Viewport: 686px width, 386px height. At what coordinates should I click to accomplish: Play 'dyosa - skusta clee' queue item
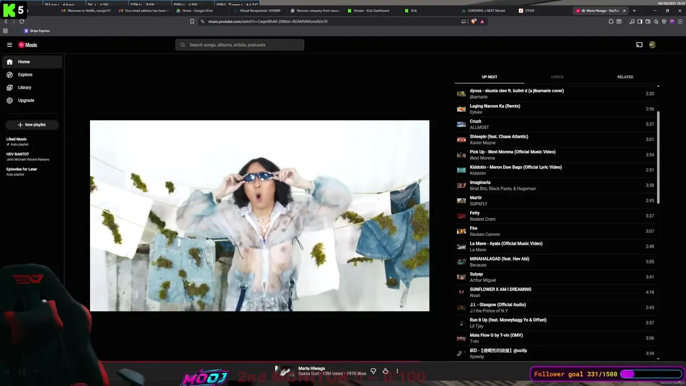pos(555,94)
